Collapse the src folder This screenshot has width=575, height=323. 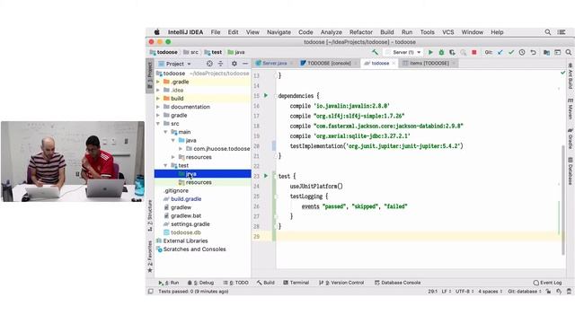tap(158, 124)
